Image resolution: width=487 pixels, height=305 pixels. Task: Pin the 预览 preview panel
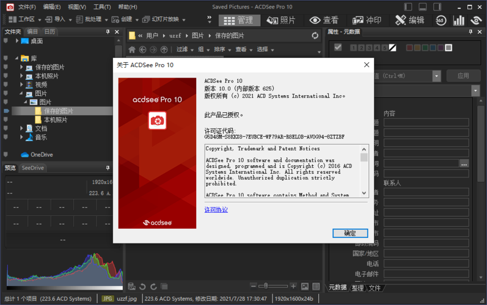point(108,168)
